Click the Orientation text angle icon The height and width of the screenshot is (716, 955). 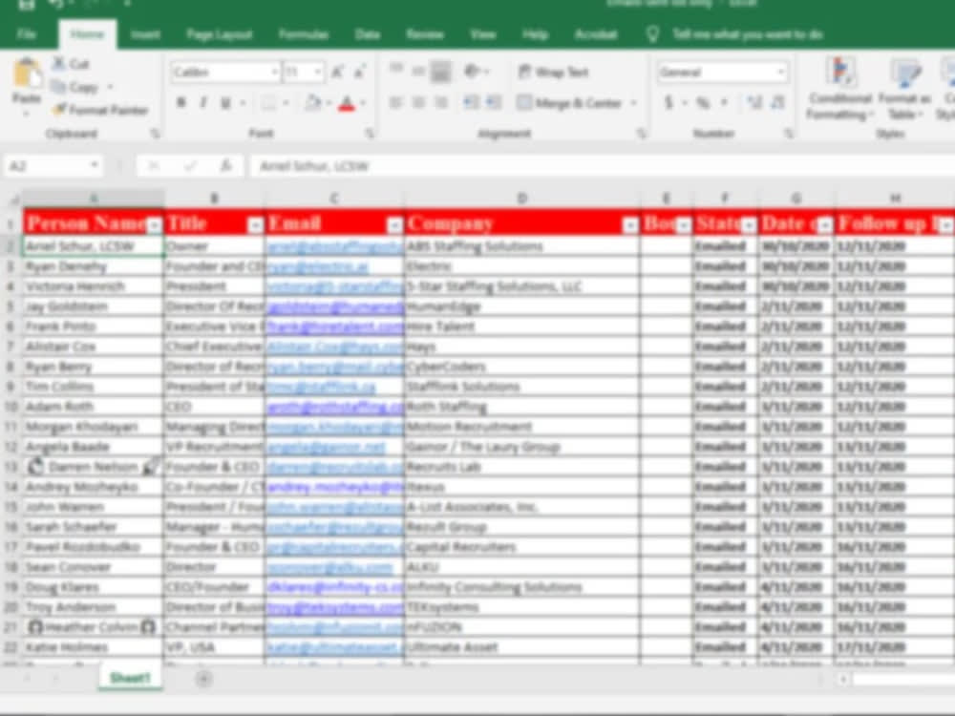[473, 72]
